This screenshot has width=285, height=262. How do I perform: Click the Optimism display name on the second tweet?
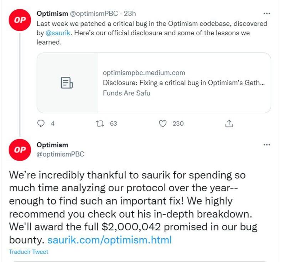coord(52,145)
